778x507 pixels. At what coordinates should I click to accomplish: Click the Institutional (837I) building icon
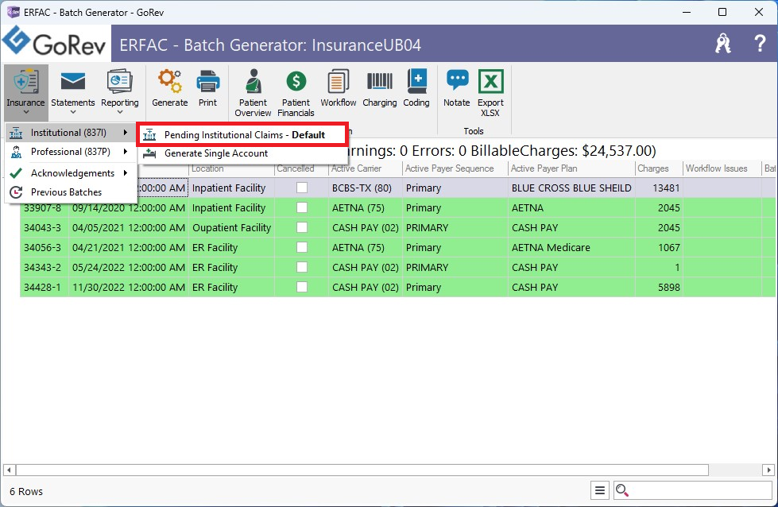tap(17, 133)
